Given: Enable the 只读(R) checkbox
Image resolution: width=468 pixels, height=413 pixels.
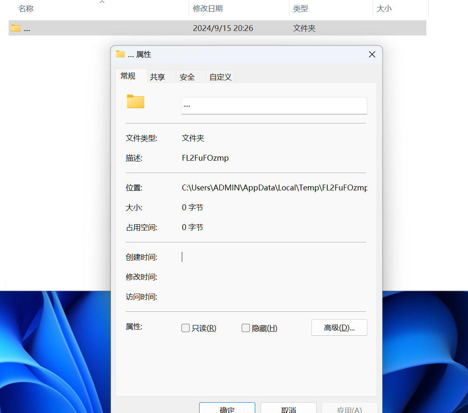Looking at the screenshot, I should [186, 328].
